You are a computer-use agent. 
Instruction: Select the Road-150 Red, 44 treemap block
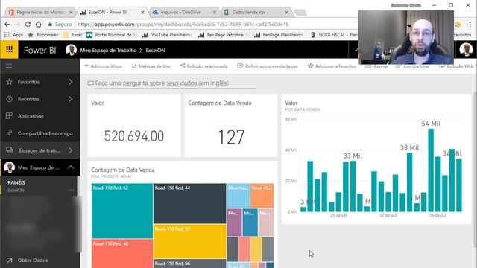tap(189, 203)
